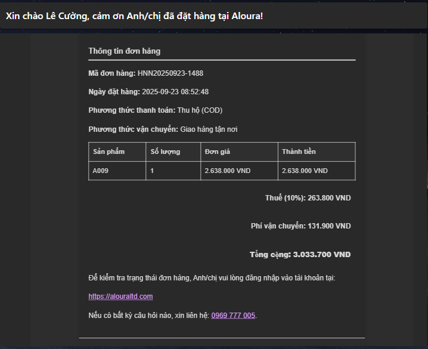Open the alouraltd.com link
The height and width of the screenshot is (349, 428).
click(x=120, y=297)
